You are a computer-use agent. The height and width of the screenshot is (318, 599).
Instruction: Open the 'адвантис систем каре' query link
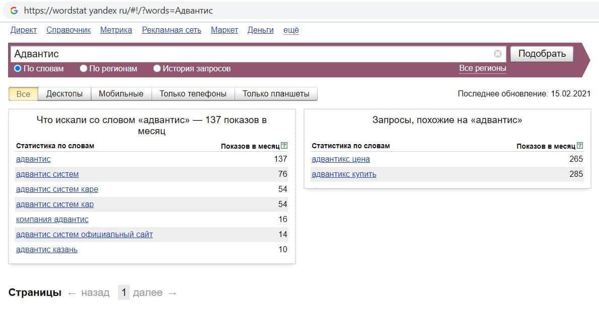pos(57,189)
